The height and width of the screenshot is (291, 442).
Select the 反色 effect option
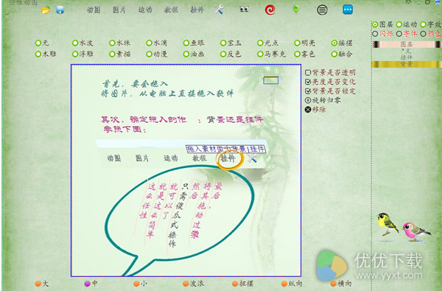(x=231, y=54)
